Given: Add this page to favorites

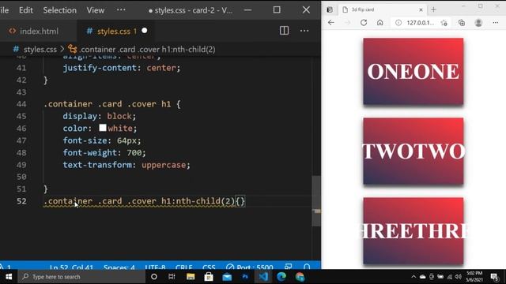Looking at the screenshot, I should click(x=444, y=23).
